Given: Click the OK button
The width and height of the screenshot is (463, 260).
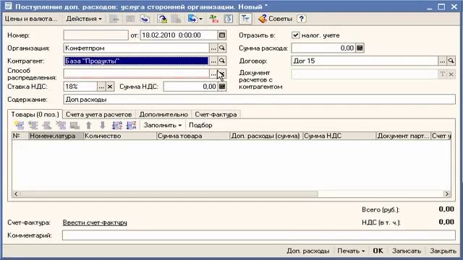Looking at the screenshot, I should pos(378,251).
